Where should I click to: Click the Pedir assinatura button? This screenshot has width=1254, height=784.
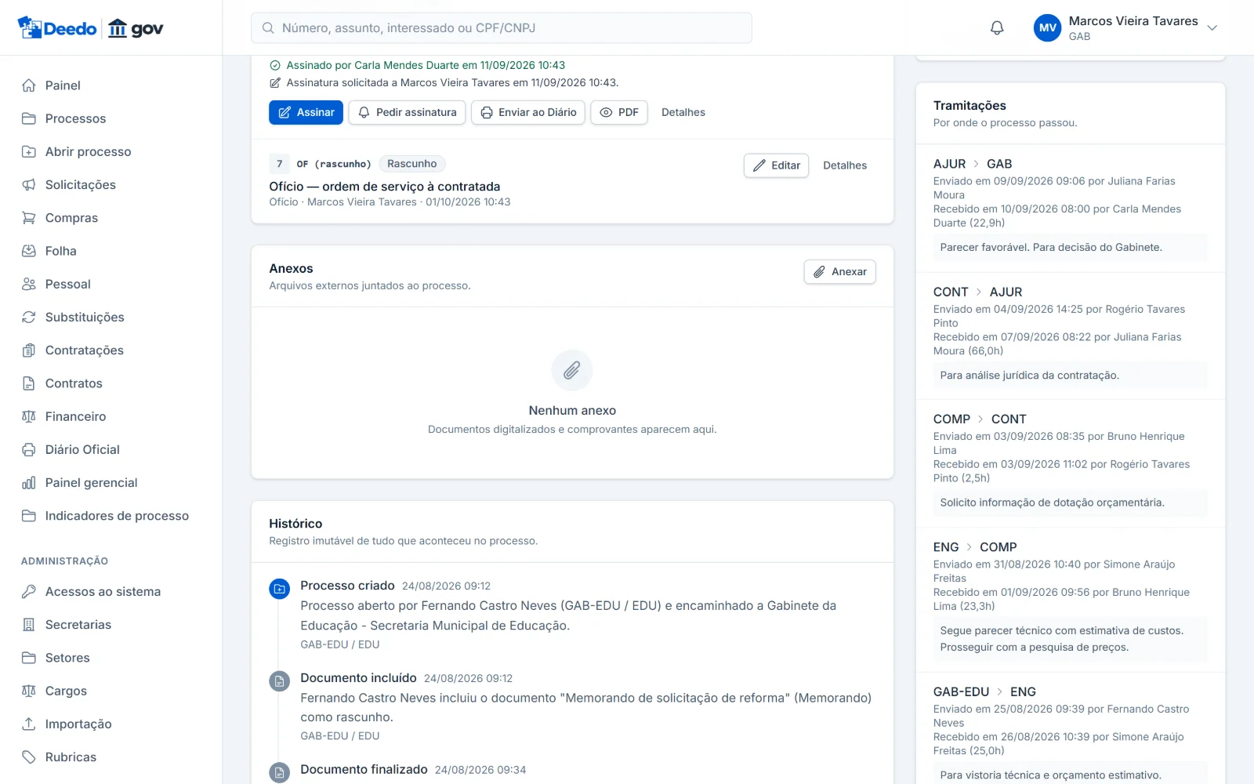click(407, 112)
